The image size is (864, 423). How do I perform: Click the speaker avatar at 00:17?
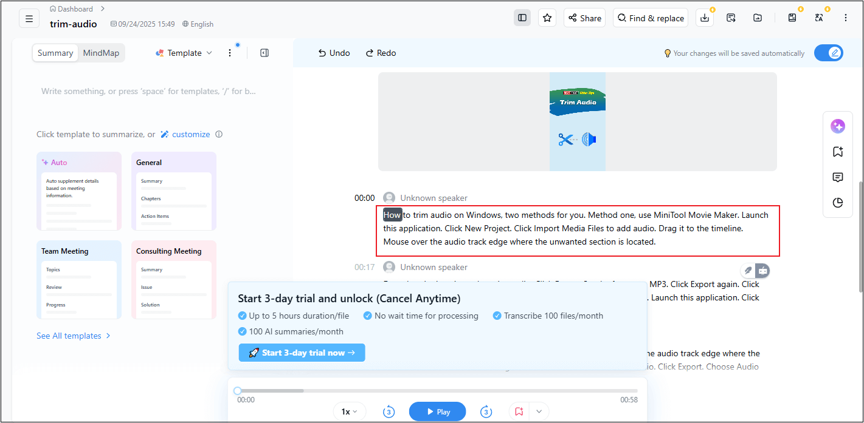(x=389, y=267)
